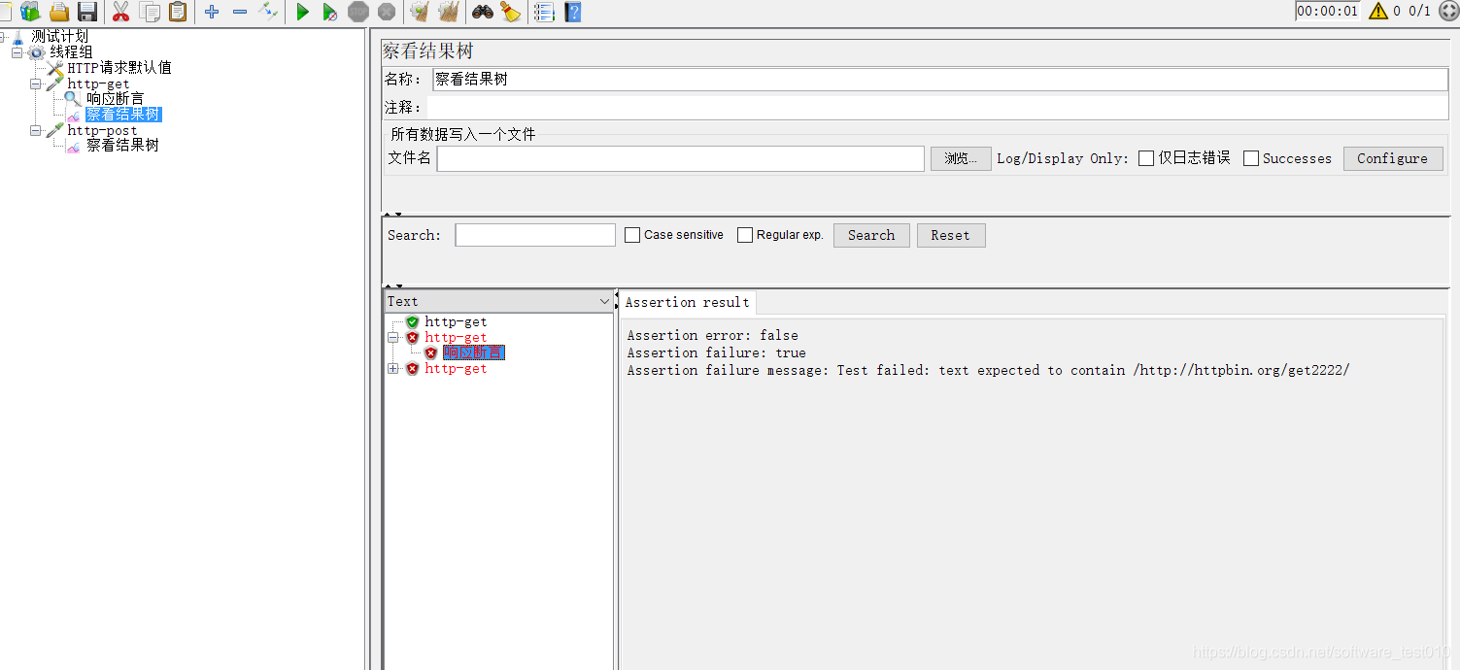The image size is (1460, 670).
Task: Focus the 注释 comment field
Action: tap(937, 107)
